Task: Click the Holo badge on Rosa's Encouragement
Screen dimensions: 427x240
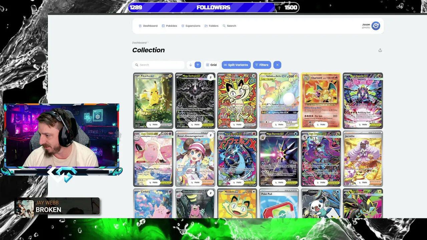Action: click(195, 182)
